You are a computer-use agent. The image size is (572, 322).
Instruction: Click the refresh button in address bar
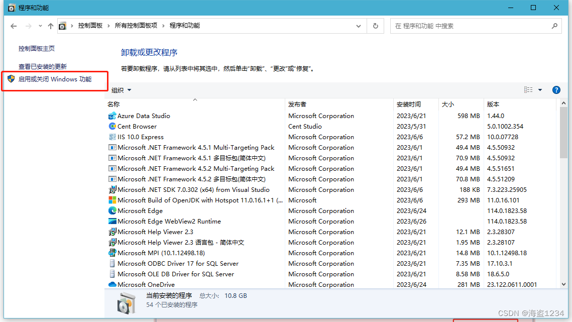(375, 26)
